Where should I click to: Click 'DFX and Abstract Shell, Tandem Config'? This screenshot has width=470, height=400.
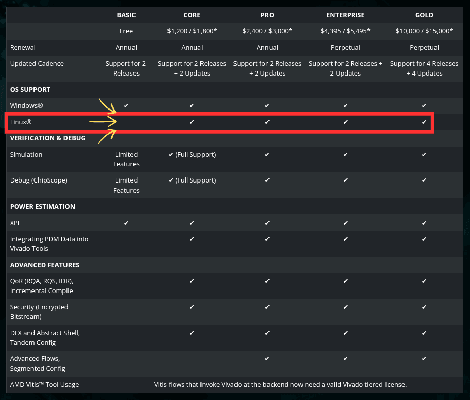[45, 338]
